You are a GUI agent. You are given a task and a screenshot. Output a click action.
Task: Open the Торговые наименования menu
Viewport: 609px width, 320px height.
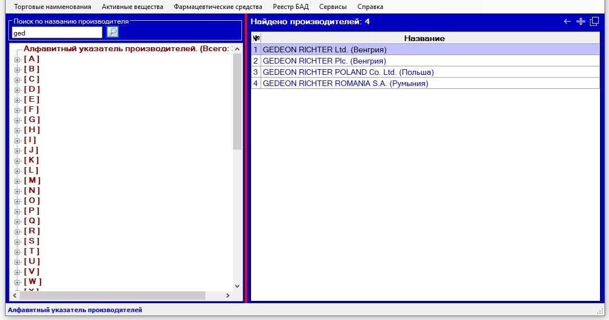[52, 7]
